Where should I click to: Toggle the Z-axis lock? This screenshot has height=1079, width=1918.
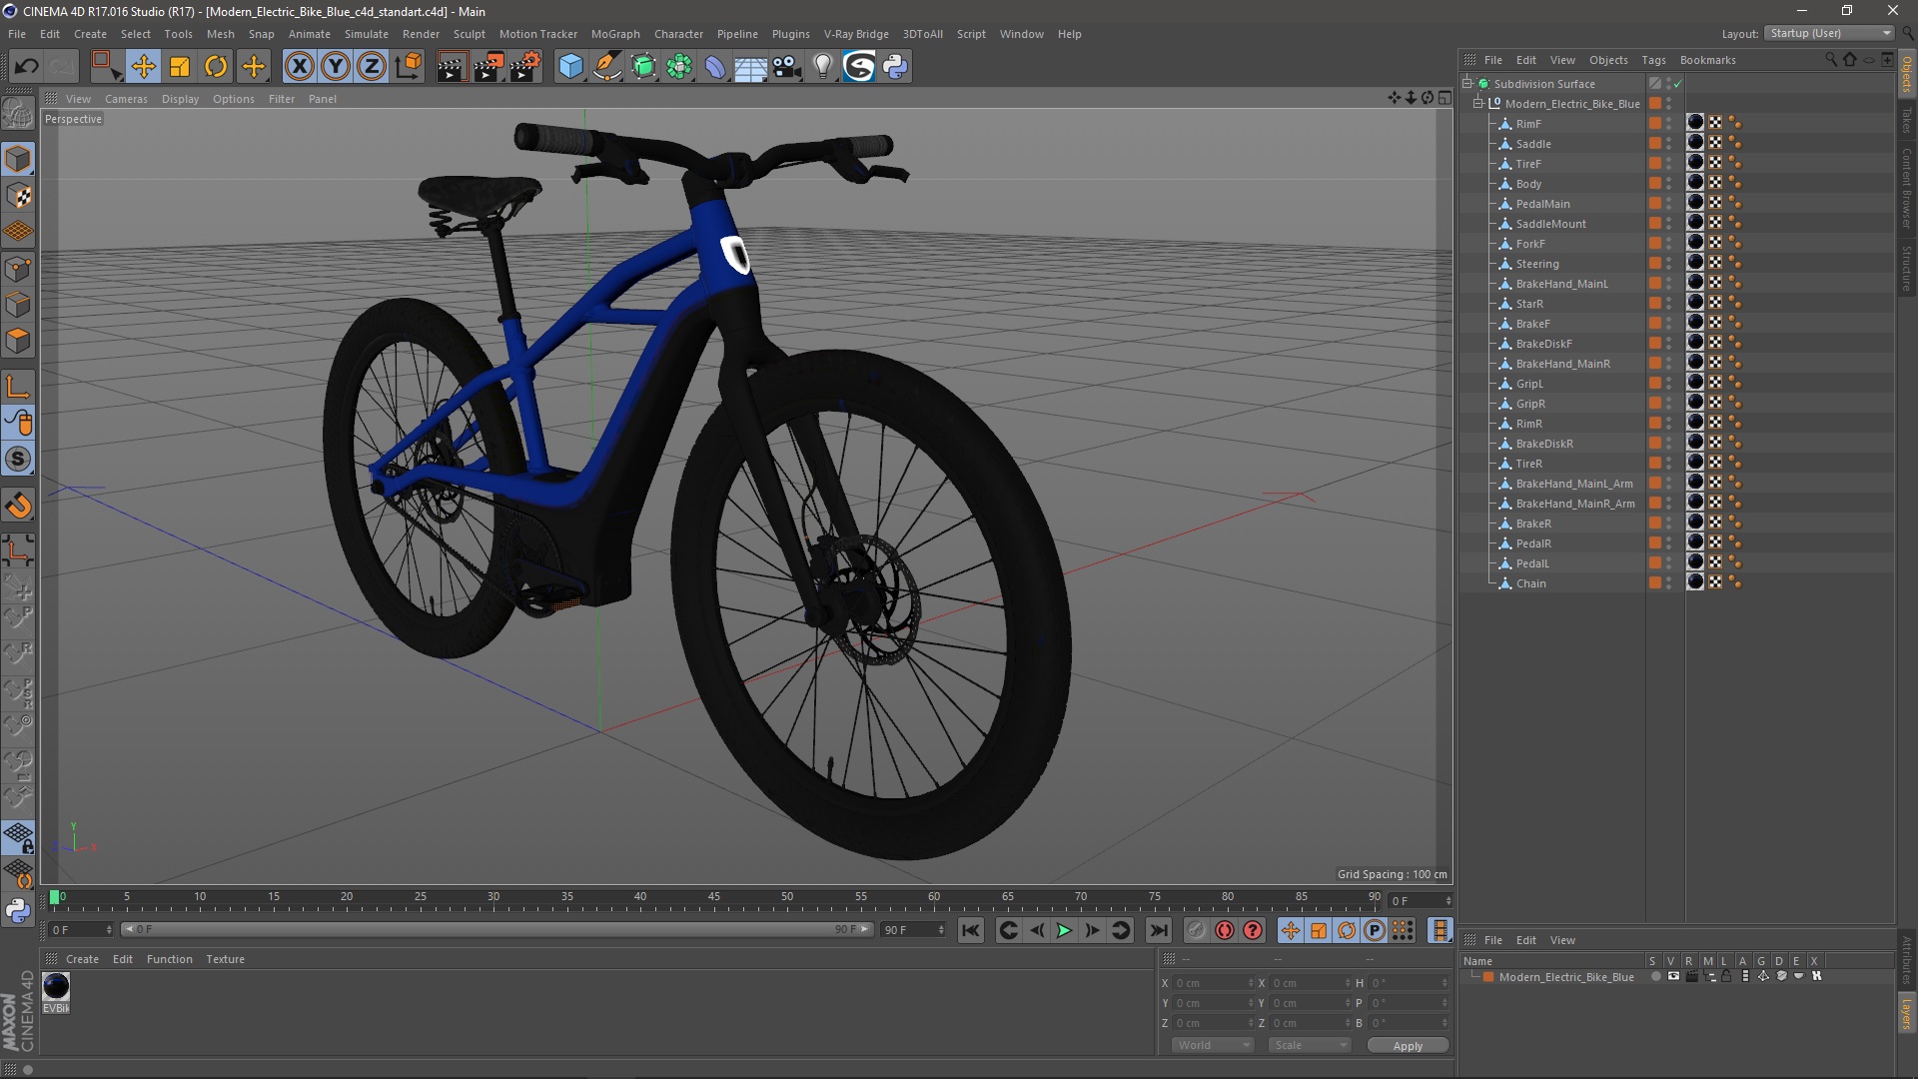[x=372, y=67]
